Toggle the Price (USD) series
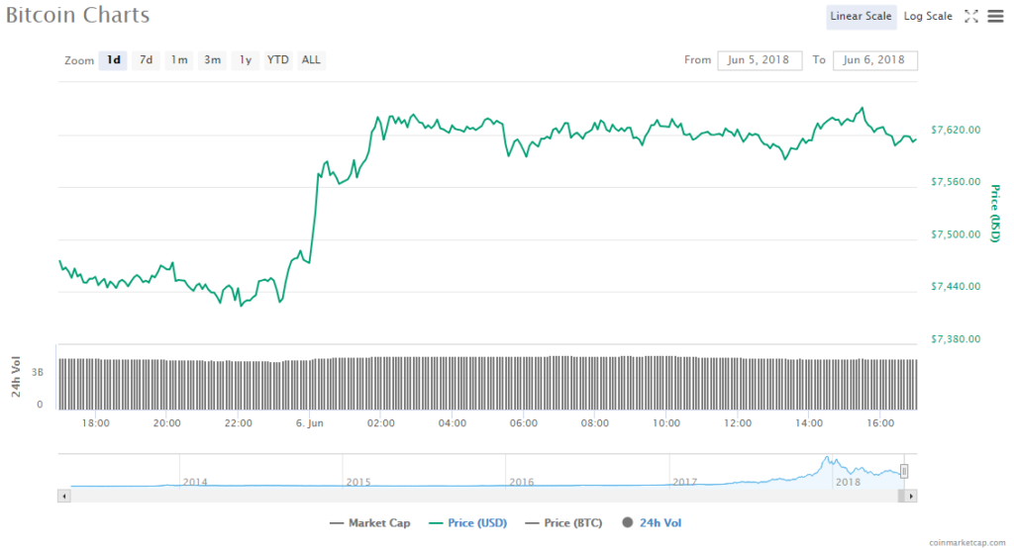Viewport: 1014px width, 550px height. [x=467, y=523]
